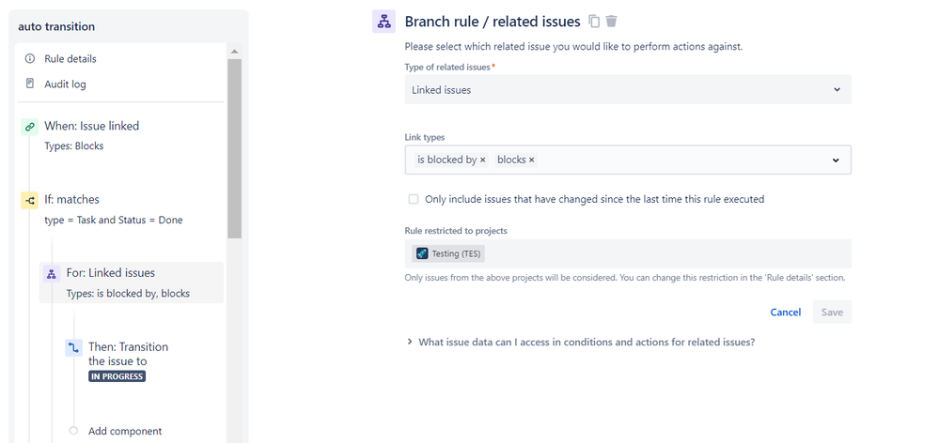Image resolution: width=939 pixels, height=443 pixels.
Task: Open Type of related issues dropdown
Action: (628, 90)
